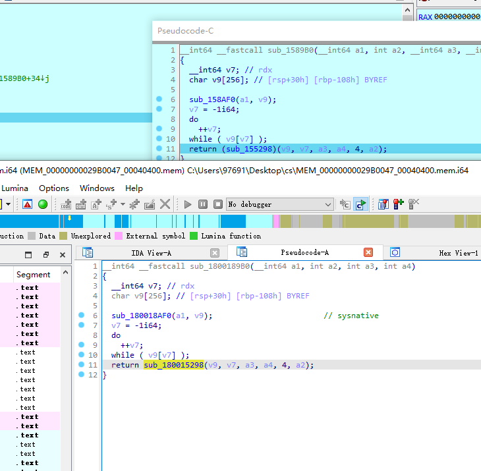
Task: Click the breakpoint list icon
Action: pyautogui.click(x=383, y=204)
